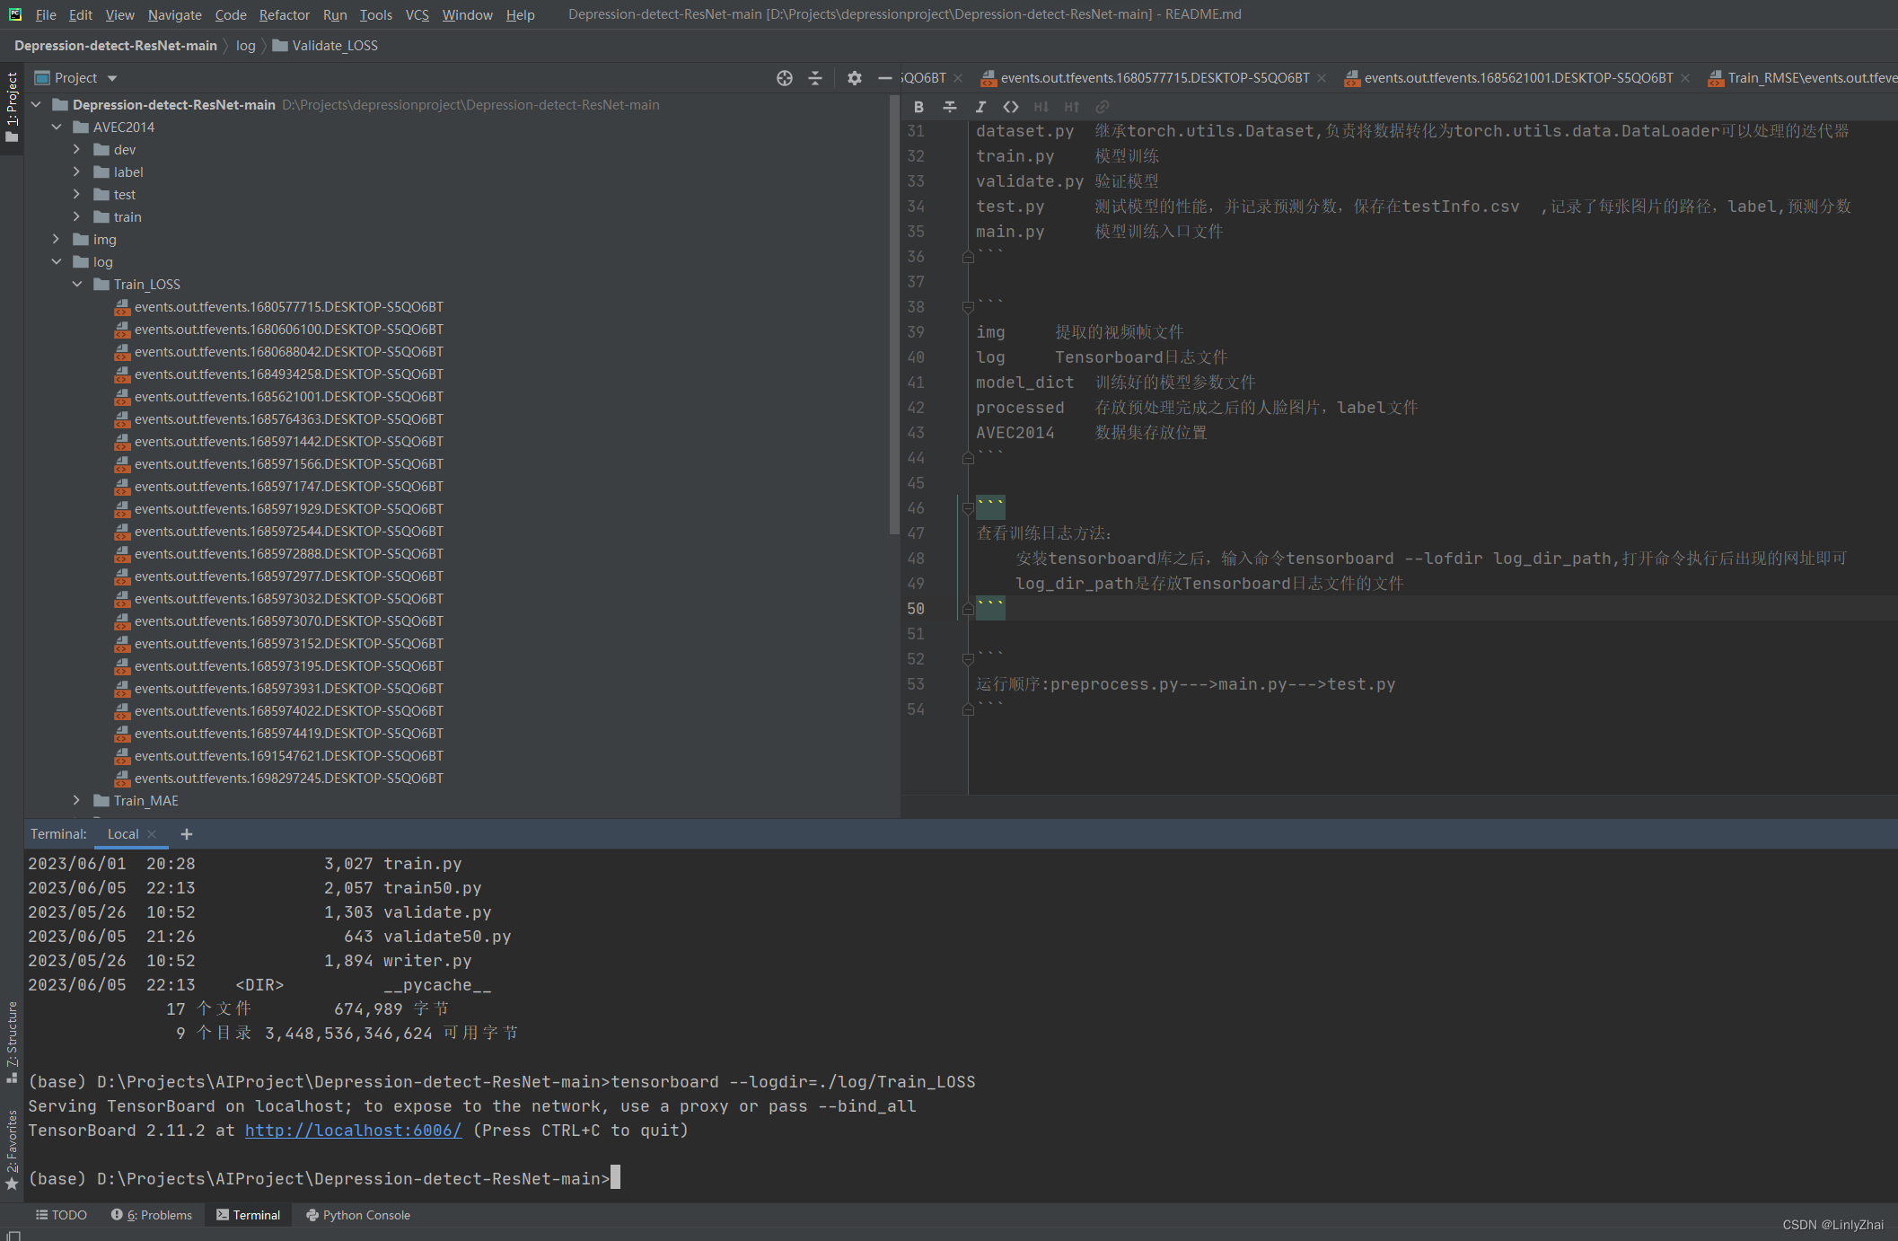Expand the dev folder in the project tree
This screenshot has width=1898, height=1241.
[77, 149]
